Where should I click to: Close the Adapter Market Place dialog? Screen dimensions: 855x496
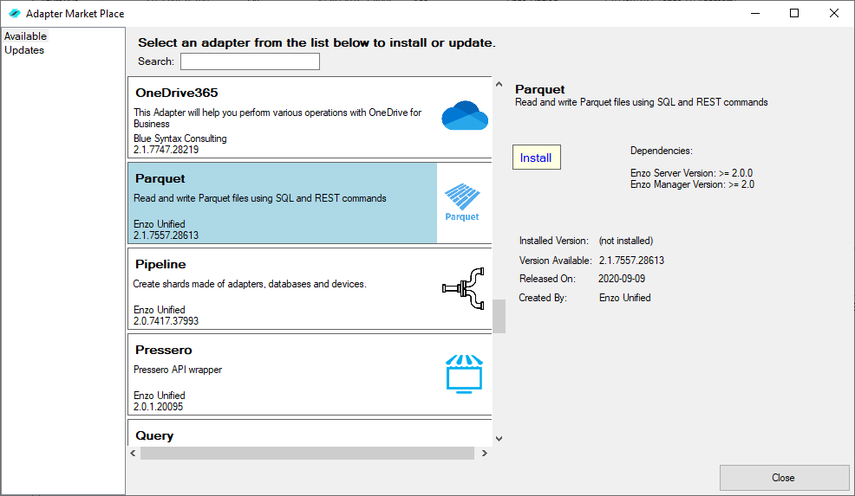click(784, 478)
